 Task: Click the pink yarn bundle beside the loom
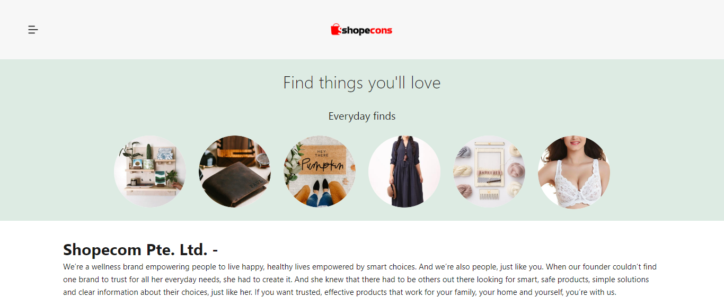pos(515,170)
